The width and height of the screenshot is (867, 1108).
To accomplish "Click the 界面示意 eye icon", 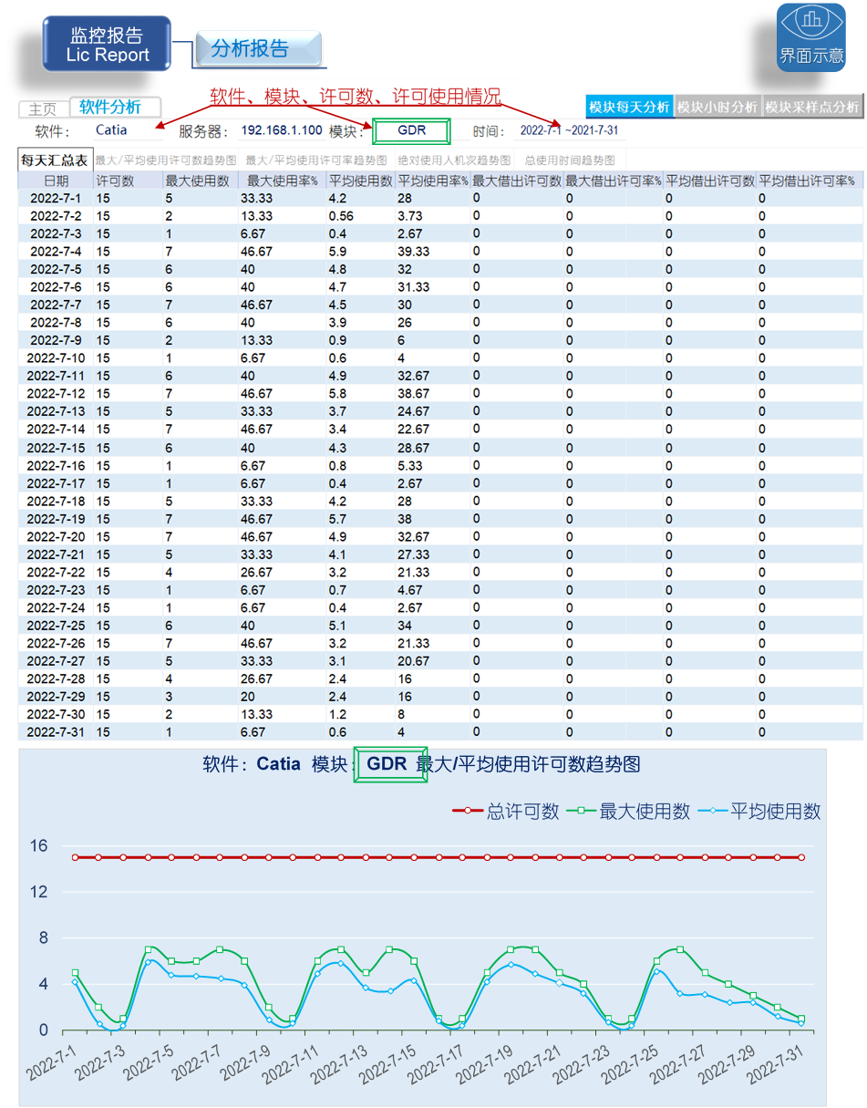I will click(810, 36).
